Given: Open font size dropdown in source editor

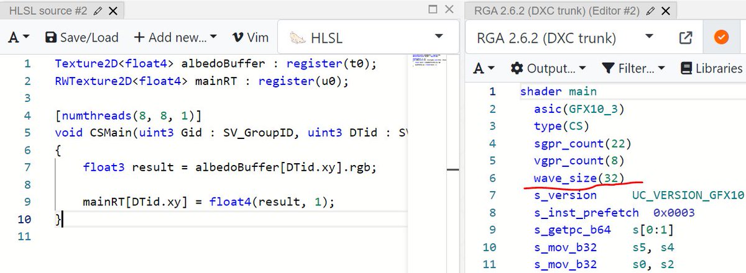Looking at the screenshot, I should click(19, 37).
